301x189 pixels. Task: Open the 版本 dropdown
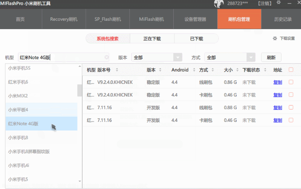[156, 58]
